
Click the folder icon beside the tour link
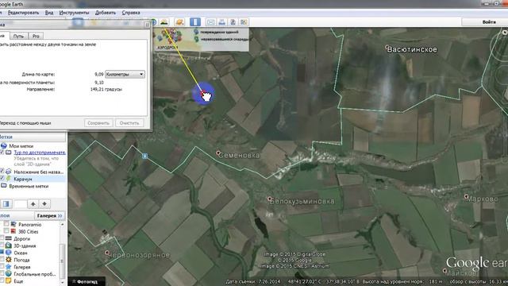click(x=9, y=152)
